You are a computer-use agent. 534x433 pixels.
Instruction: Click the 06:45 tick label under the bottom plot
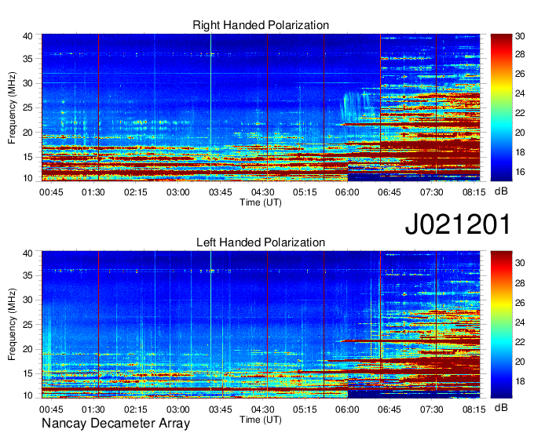390,409
